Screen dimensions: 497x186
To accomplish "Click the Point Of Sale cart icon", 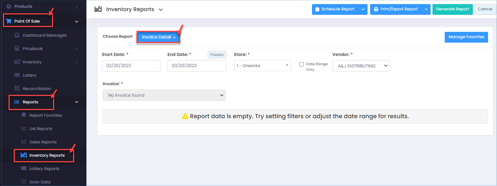I will click(9, 21).
